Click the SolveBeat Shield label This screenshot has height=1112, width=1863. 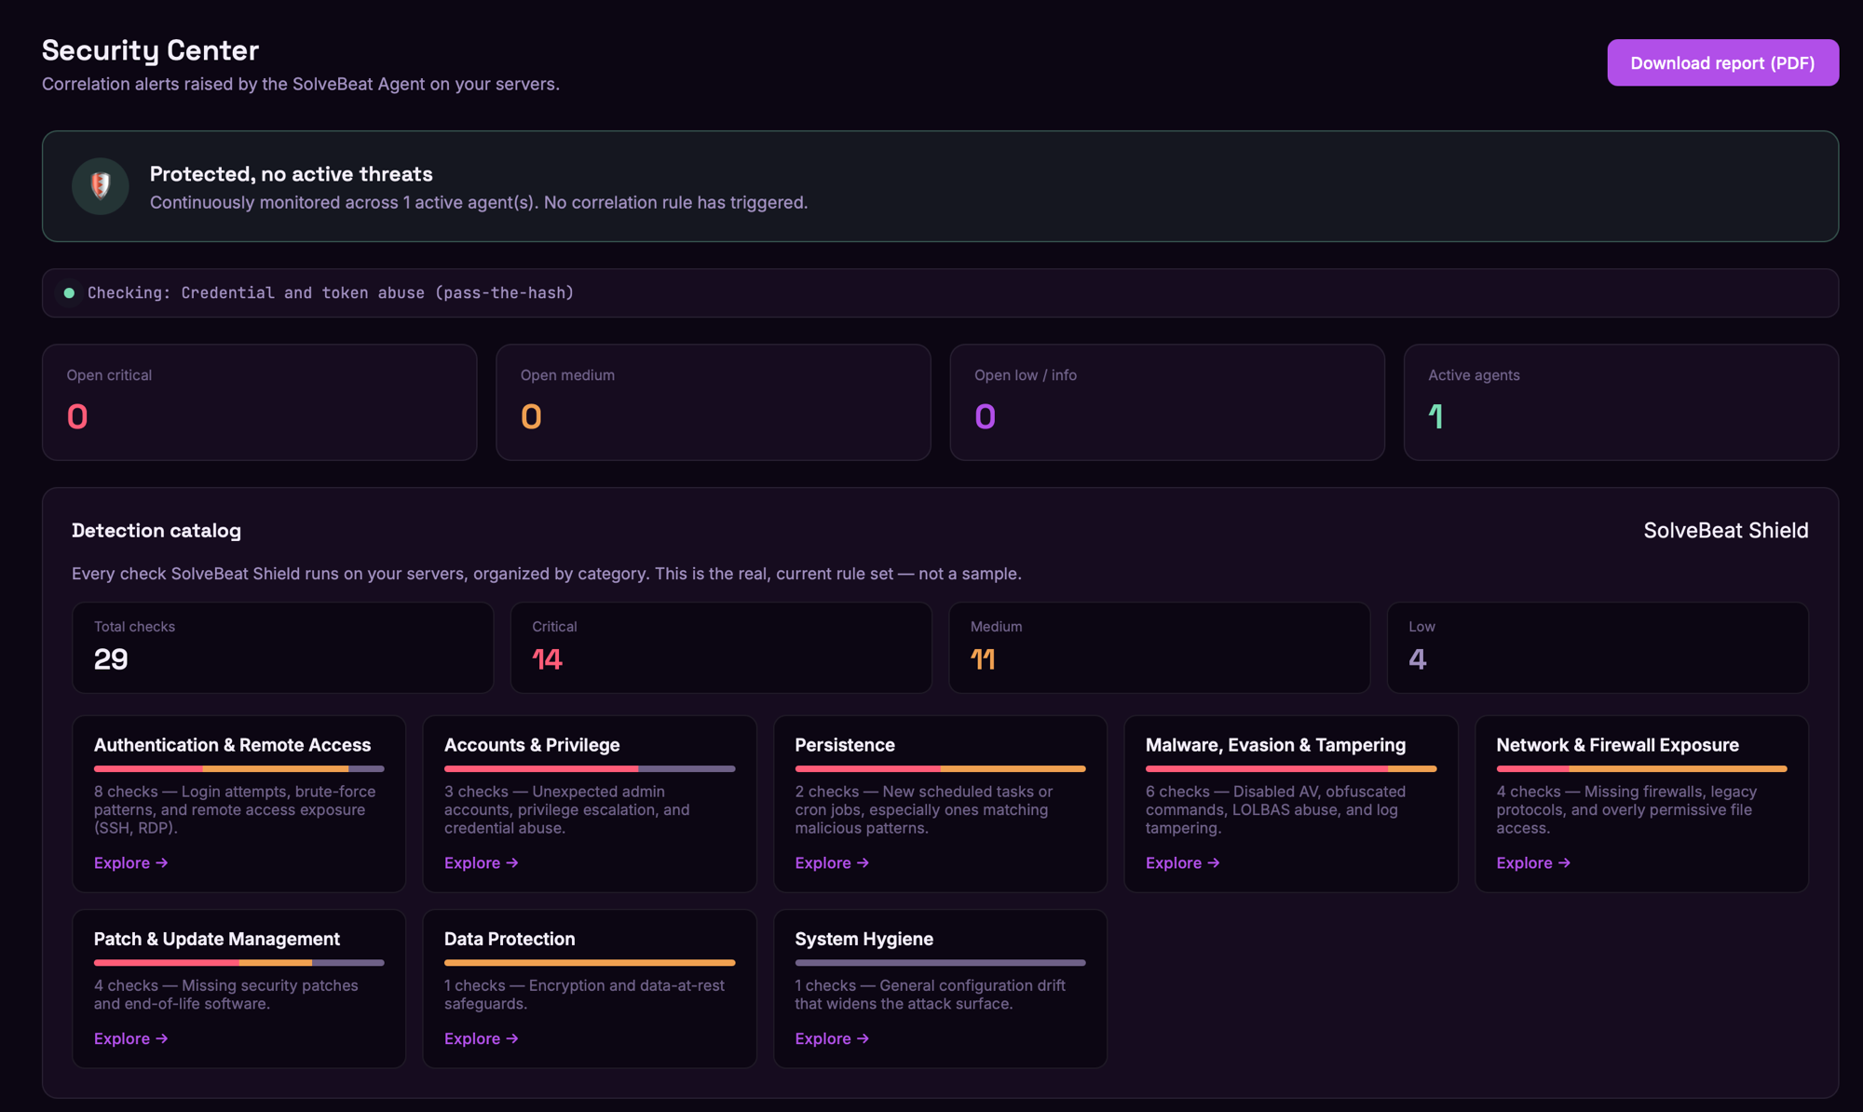pos(1725,531)
